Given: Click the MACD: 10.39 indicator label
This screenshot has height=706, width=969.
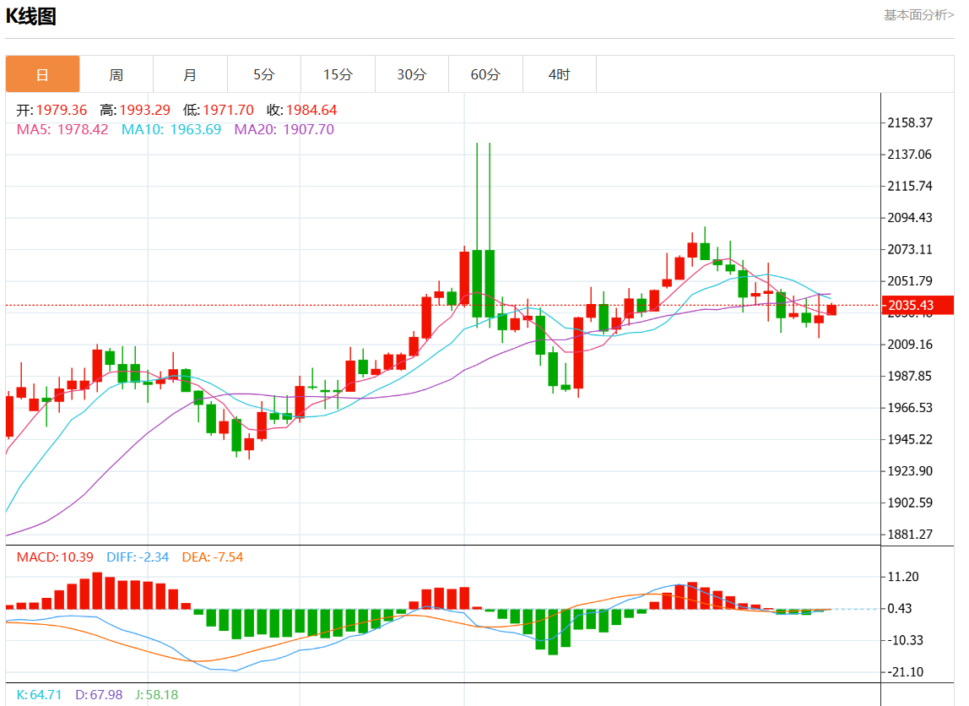Looking at the screenshot, I should click(x=55, y=557).
